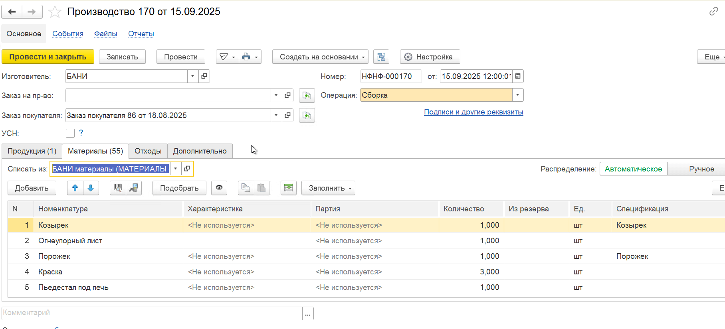The height and width of the screenshot is (329, 725).
Task: Click the eye icon button
Action: coord(219,188)
